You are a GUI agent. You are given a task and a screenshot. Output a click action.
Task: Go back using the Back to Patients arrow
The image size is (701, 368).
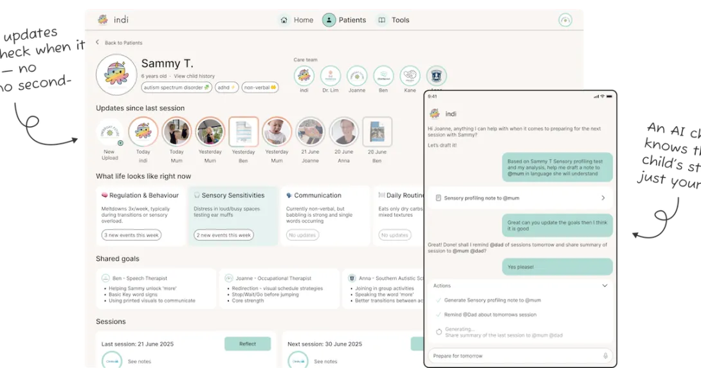tap(98, 42)
